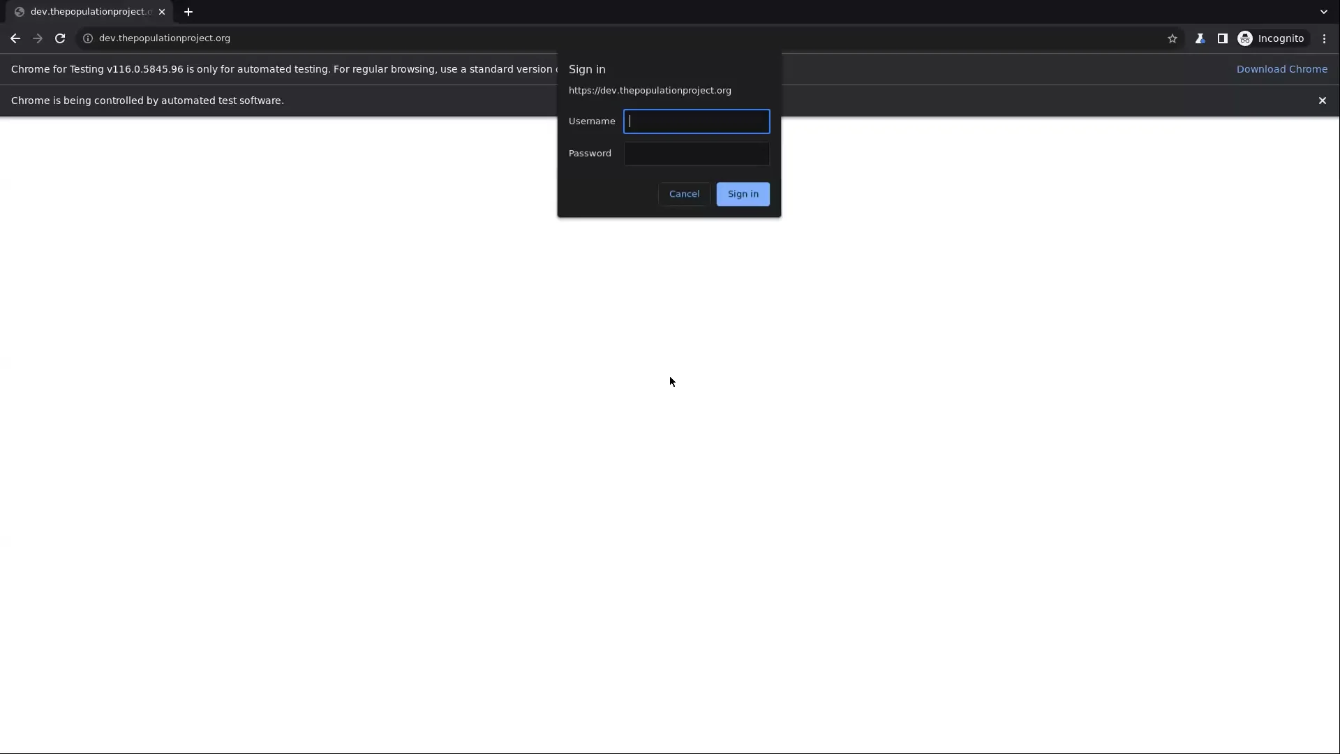Open site information via the info icon
The height and width of the screenshot is (754, 1340).
click(87, 38)
